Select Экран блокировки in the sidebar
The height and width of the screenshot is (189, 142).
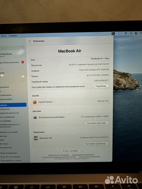8,153
